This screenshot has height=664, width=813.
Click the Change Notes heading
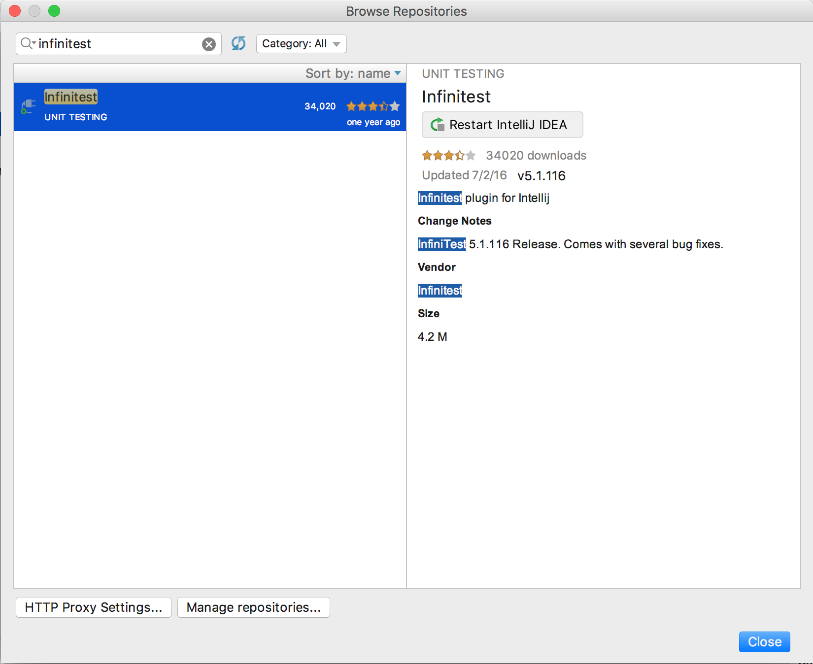[x=455, y=221]
